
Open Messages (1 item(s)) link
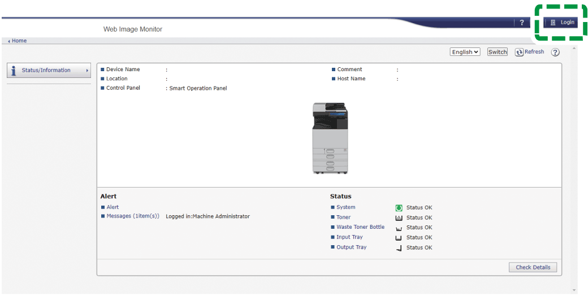(133, 216)
